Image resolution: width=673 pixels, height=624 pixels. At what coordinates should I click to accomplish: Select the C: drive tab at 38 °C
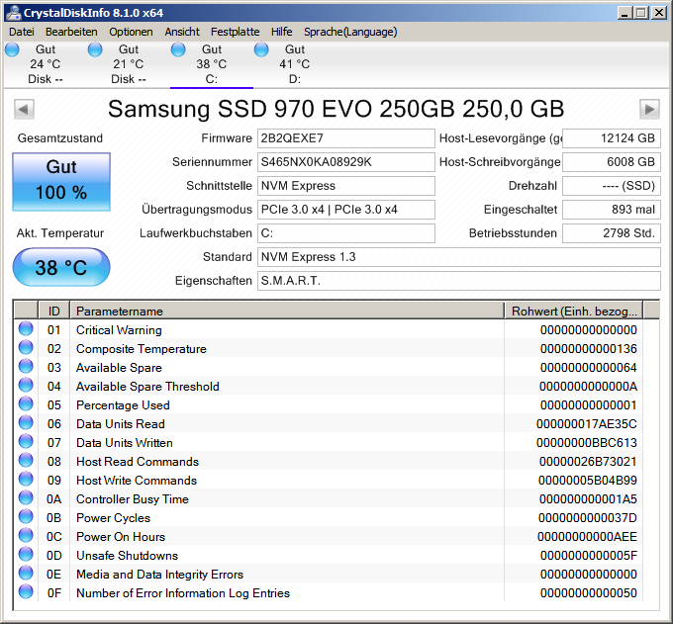[212, 64]
